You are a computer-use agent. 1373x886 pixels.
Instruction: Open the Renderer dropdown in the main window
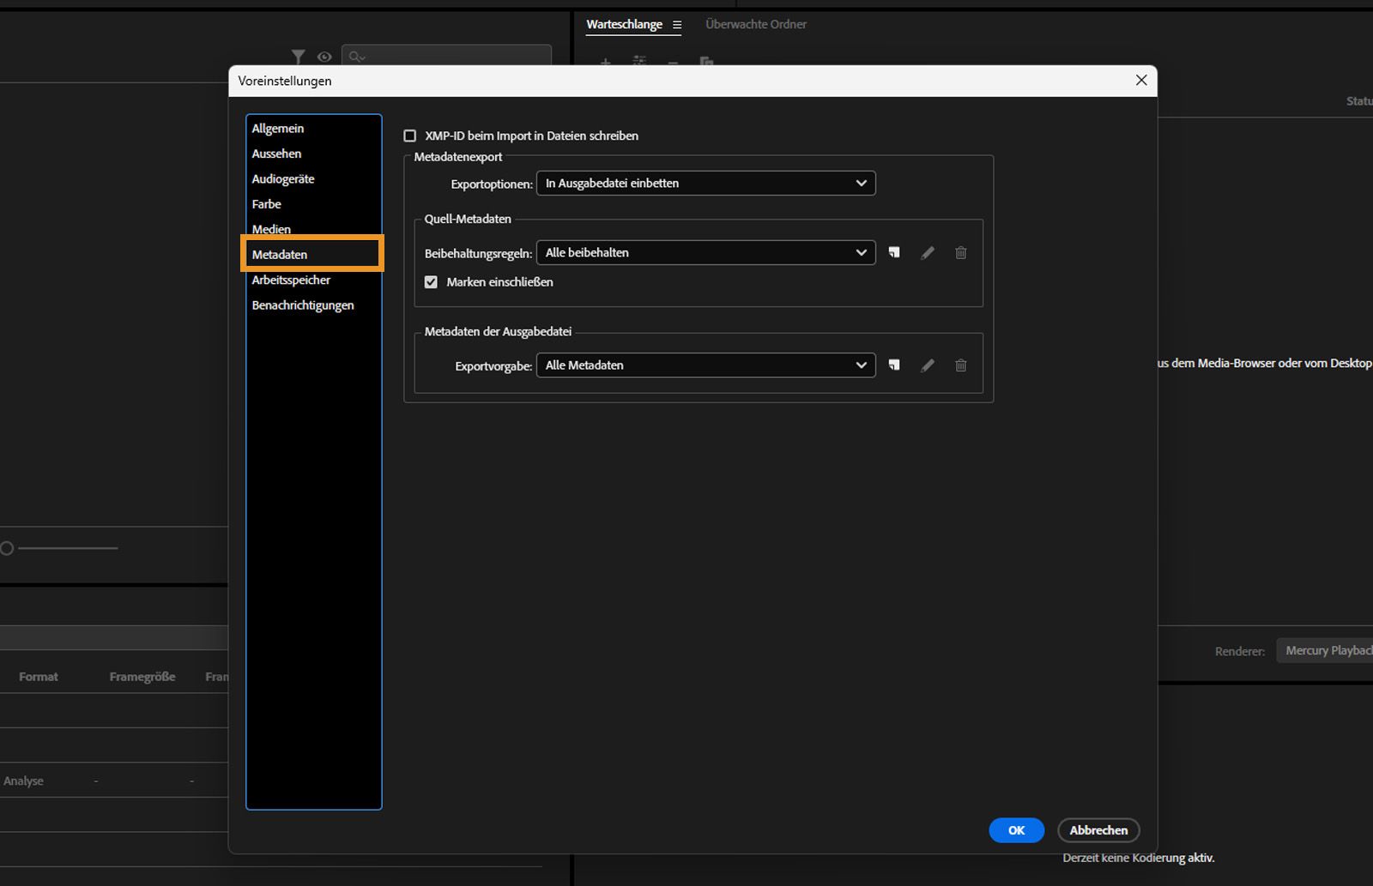[1325, 651]
